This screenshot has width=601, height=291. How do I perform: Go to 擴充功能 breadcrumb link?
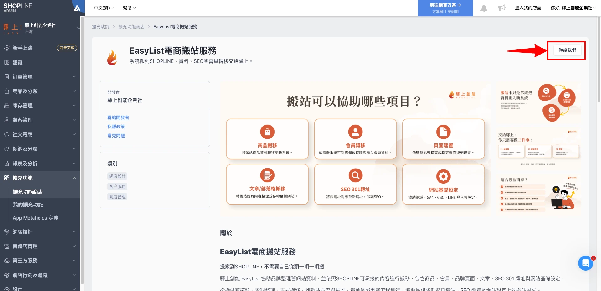tap(101, 27)
